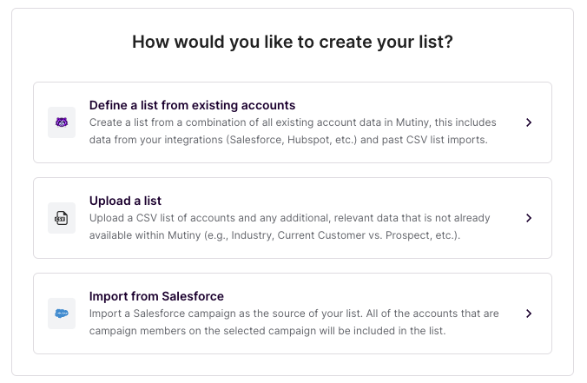
Task: Choose the Salesforce campaign import card
Action: coord(293,314)
